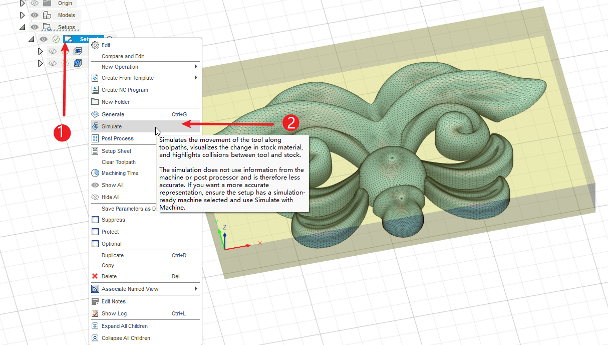Expand the Models tree node
This screenshot has width=608, height=345.
[x=22, y=15]
